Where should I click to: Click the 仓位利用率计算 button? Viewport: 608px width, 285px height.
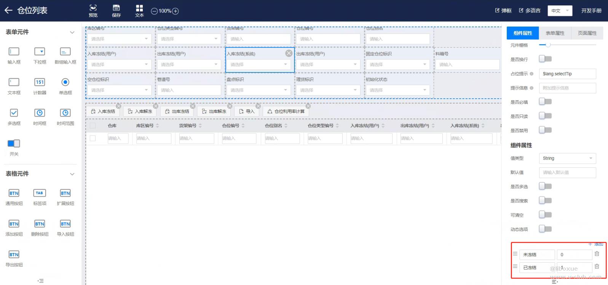coord(286,112)
